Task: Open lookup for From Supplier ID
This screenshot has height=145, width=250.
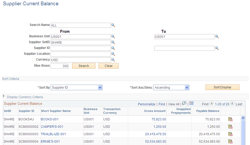Action: (113, 48)
